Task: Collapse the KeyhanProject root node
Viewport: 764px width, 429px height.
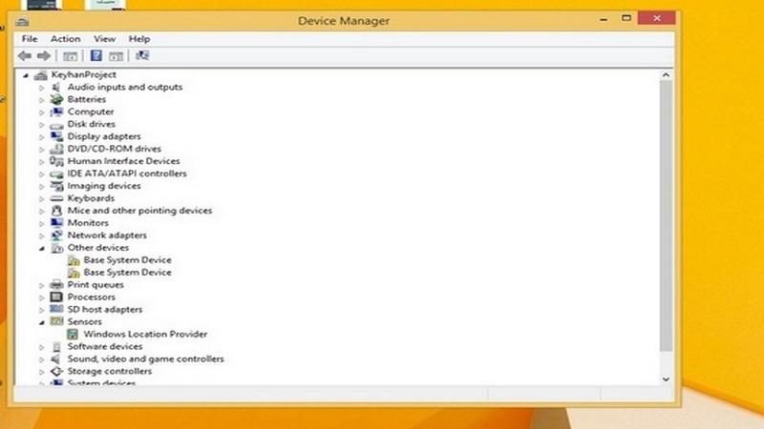Action: (x=26, y=75)
